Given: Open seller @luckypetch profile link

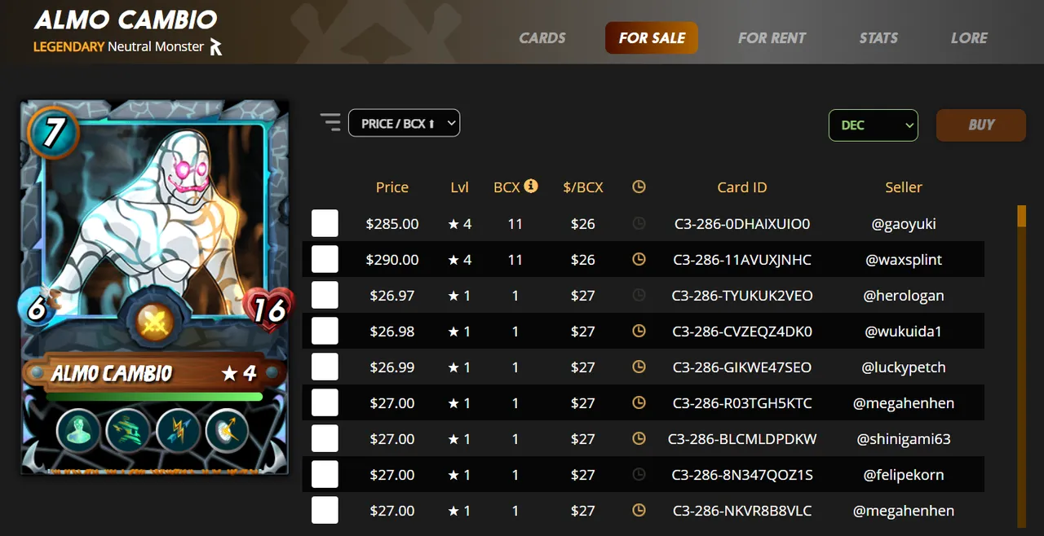Looking at the screenshot, I should (x=904, y=367).
